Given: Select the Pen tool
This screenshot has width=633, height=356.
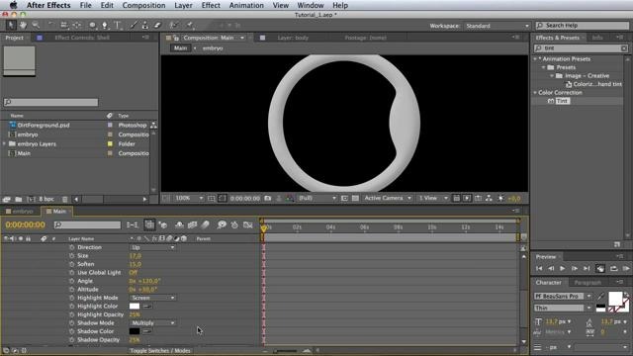Looking at the screenshot, I should click(x=105, y=25).
